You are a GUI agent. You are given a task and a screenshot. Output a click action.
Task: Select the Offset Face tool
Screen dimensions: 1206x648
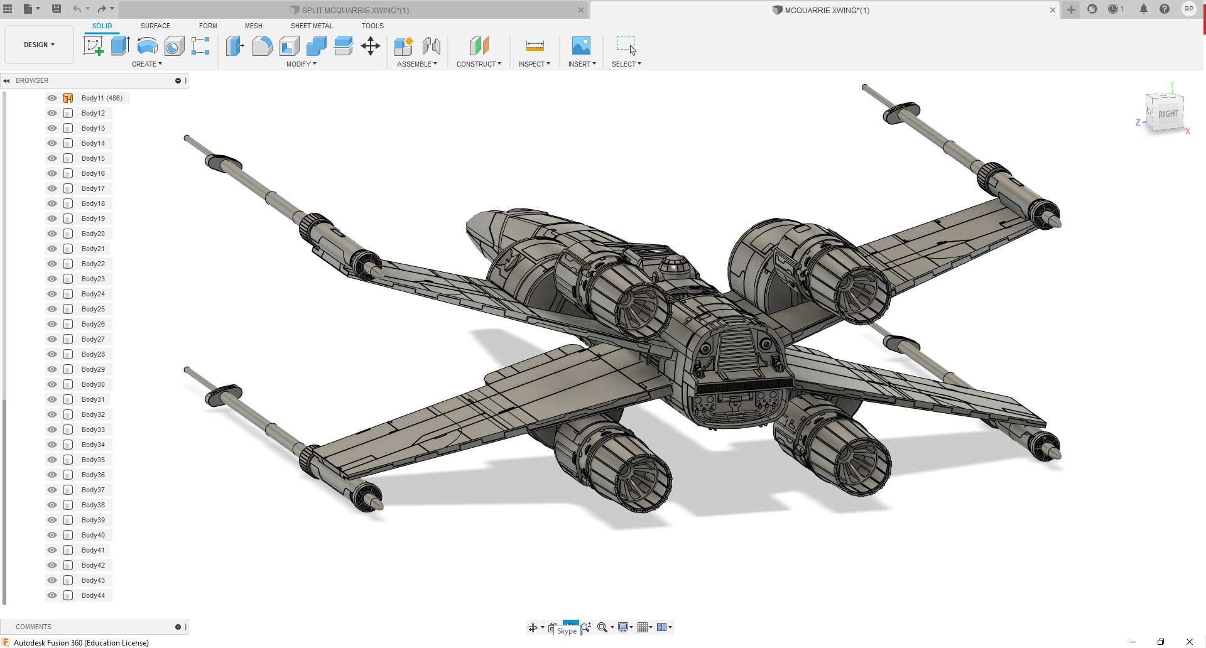(x=344, y=46)
